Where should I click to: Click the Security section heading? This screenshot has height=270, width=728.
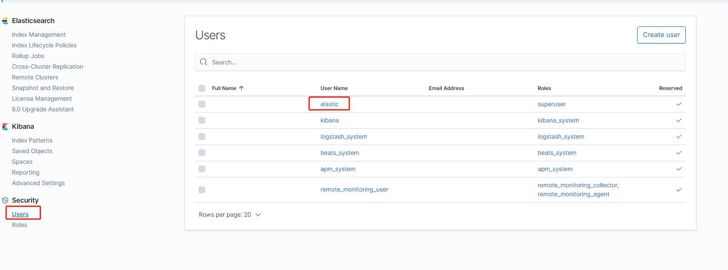pos(25,200)
